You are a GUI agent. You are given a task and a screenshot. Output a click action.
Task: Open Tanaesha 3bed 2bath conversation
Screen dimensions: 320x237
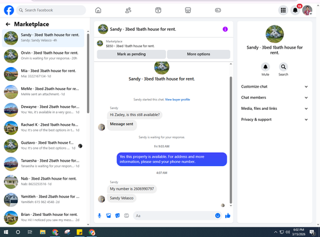point(44,164)
